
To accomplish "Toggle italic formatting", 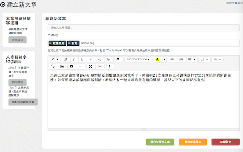I will point(74,60).
